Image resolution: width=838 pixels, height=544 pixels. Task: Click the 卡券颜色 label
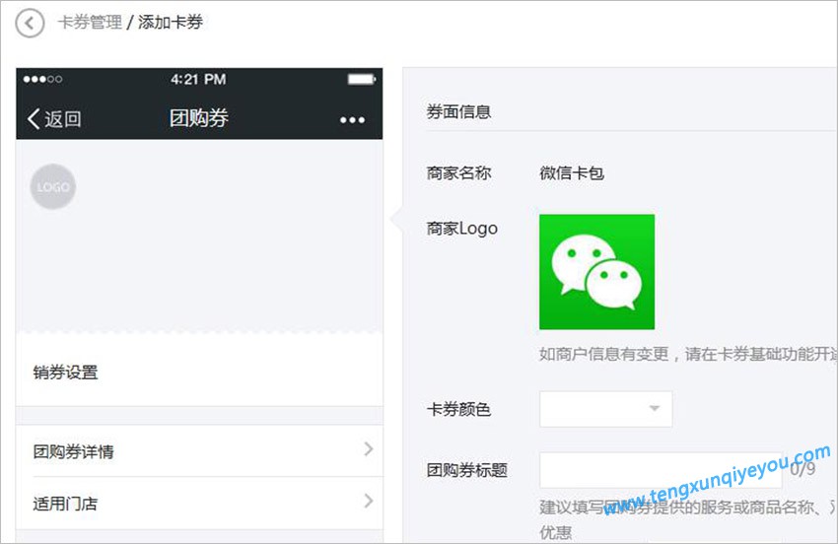coord(458,409)
